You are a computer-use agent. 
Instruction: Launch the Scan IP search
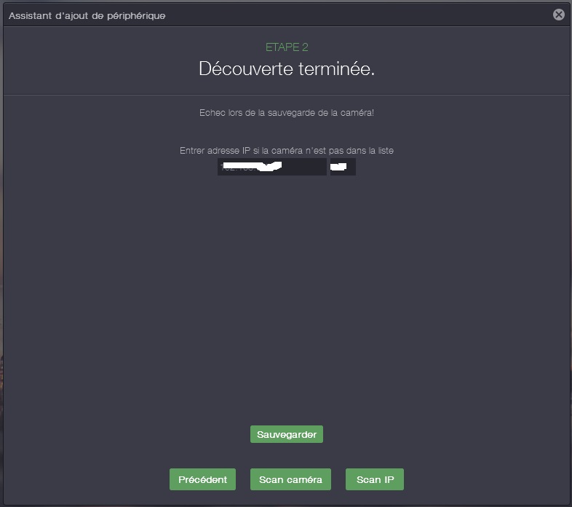pos(375,479)
